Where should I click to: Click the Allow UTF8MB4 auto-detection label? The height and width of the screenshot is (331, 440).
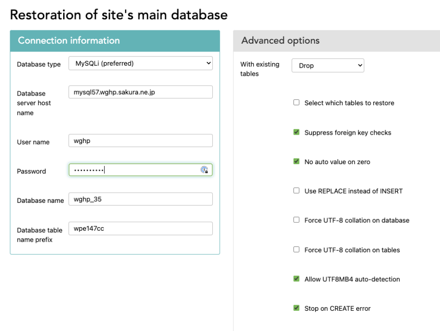pyautogui.click(x=352, y=279)
